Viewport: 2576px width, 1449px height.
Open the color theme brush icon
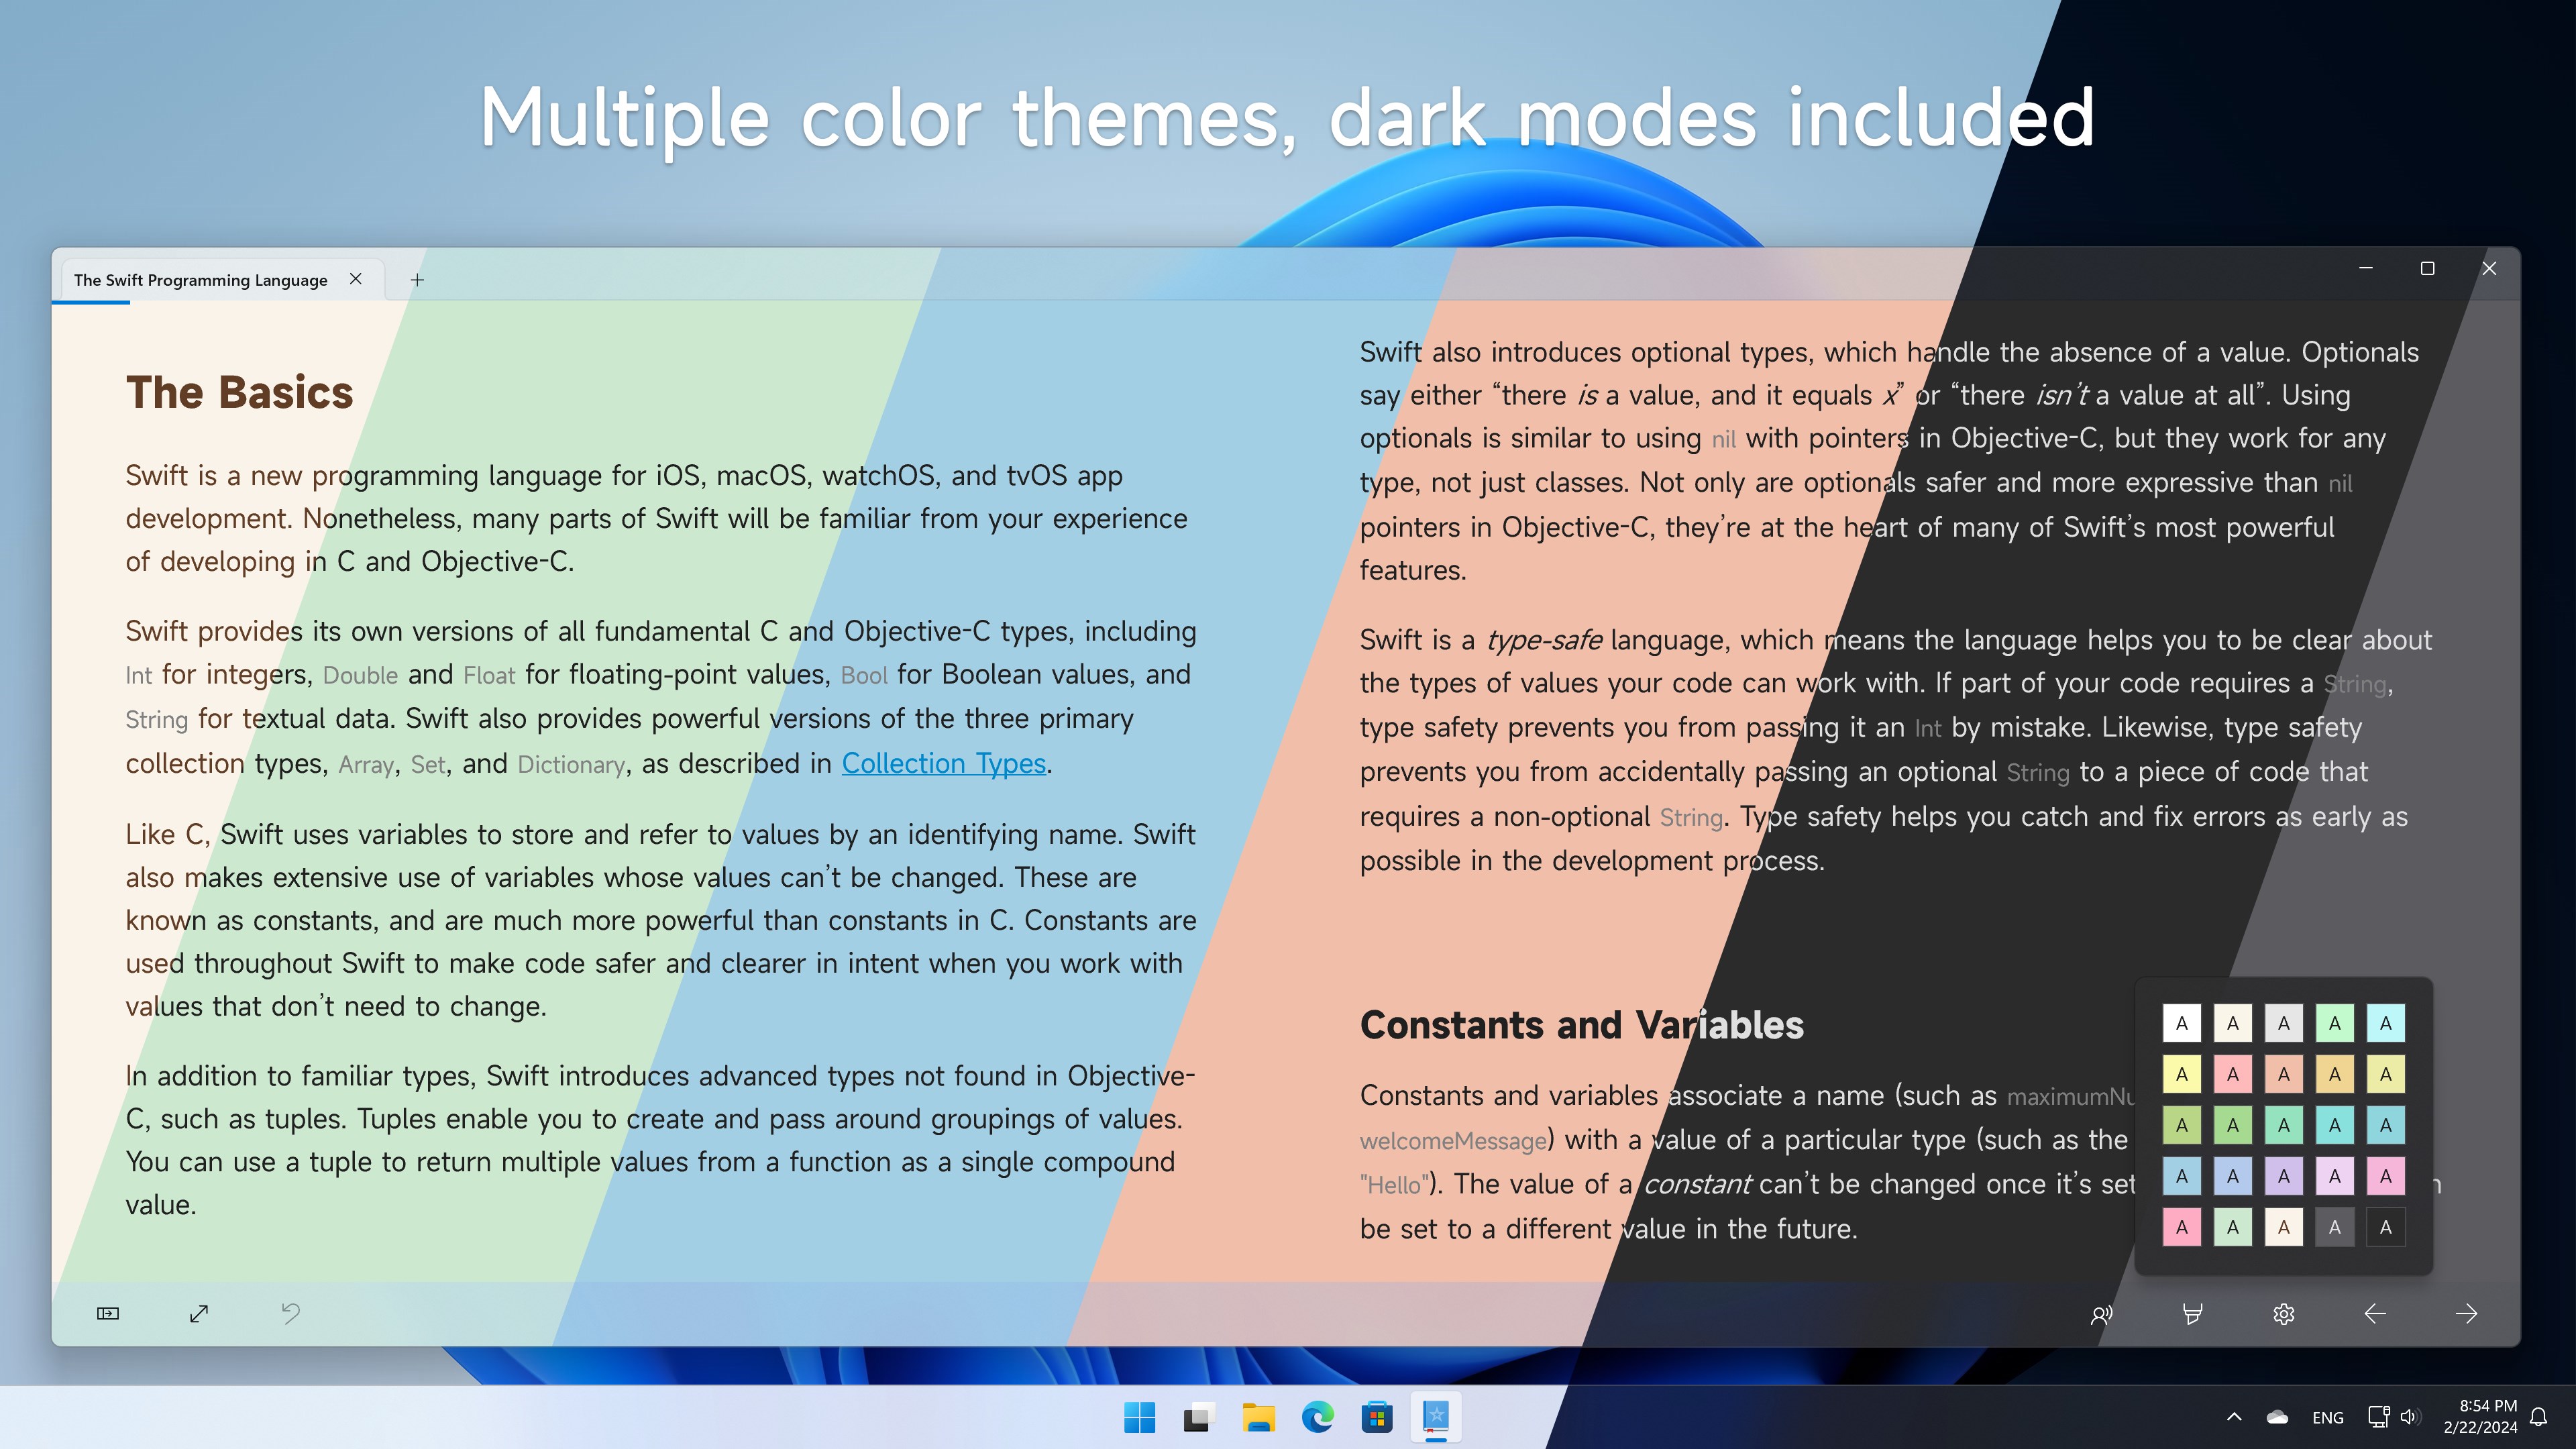click(2192, 1314)
